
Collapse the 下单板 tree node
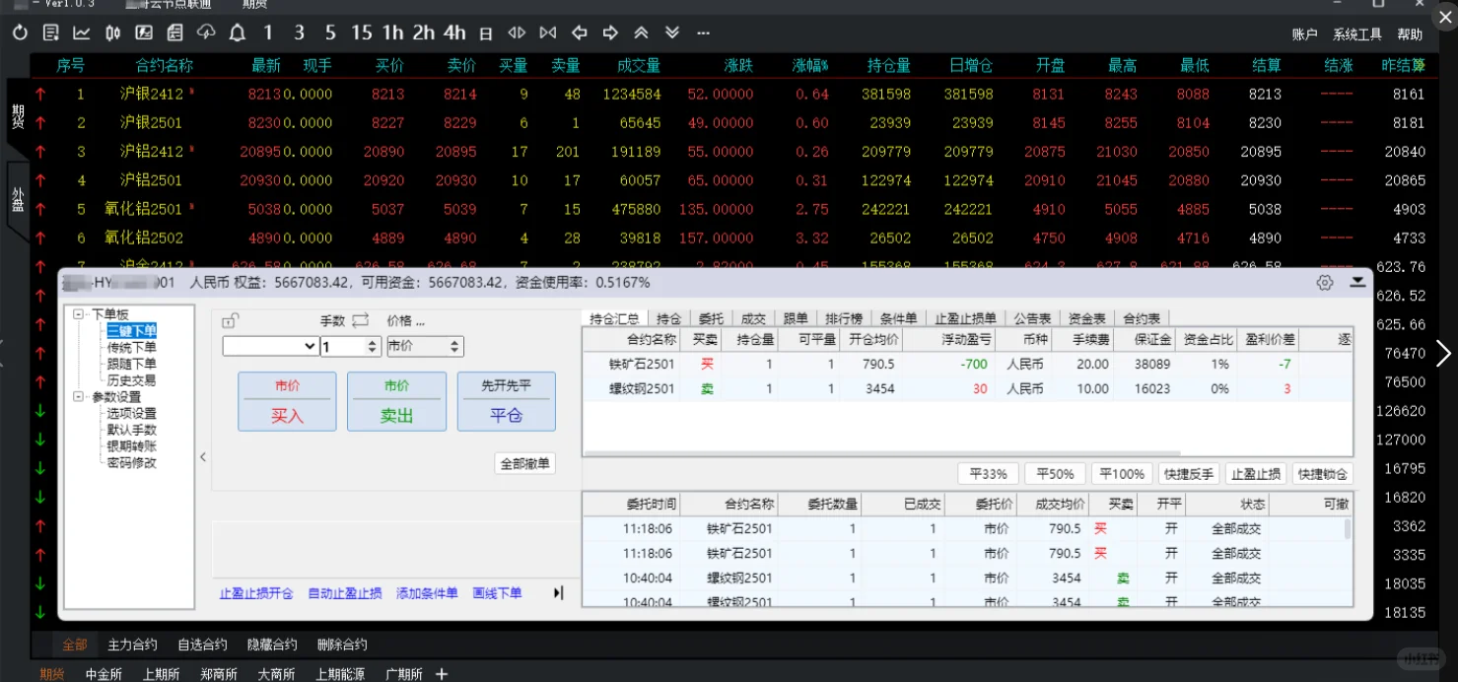coord(78,314)
